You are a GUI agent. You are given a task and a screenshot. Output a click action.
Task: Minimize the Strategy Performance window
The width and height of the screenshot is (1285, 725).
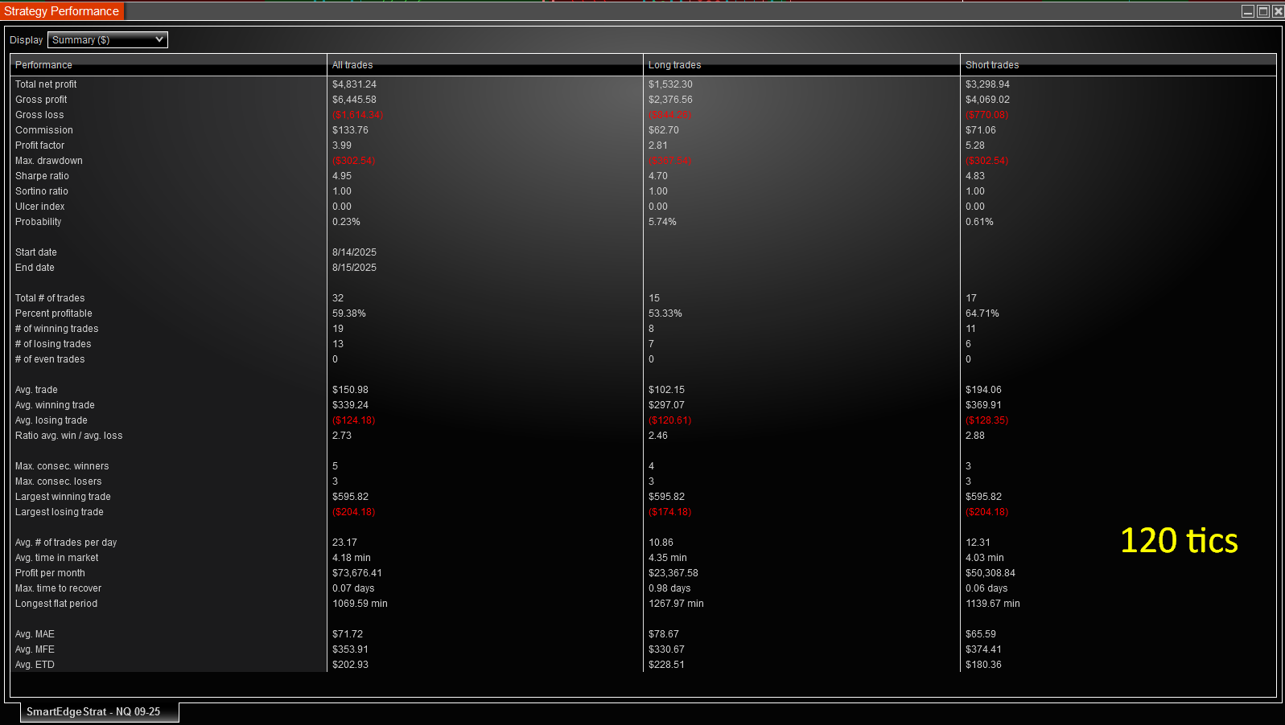[x=1248, y=11]
